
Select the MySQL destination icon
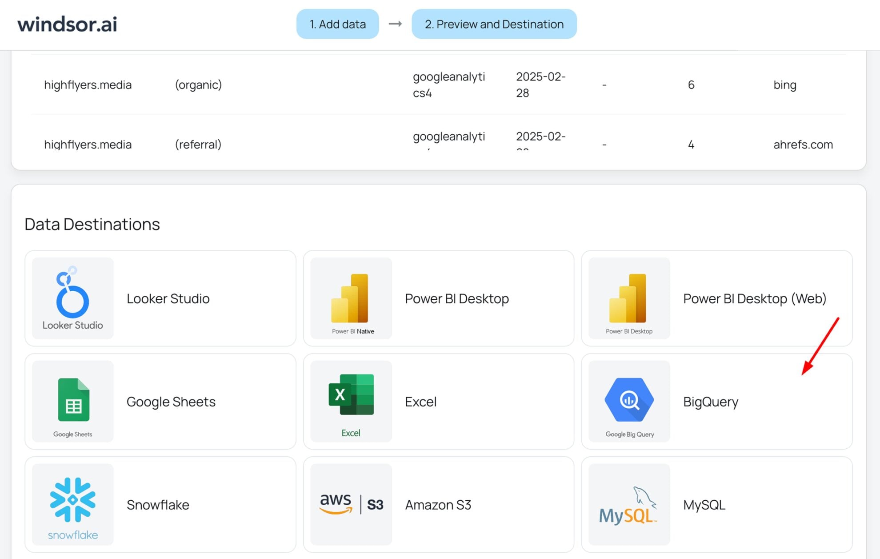coord(628,504)
